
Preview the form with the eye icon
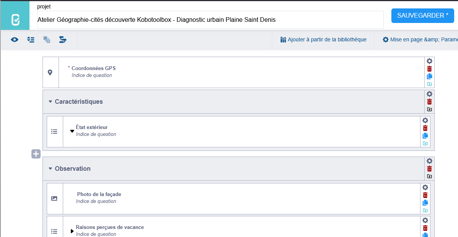(15, 39)
